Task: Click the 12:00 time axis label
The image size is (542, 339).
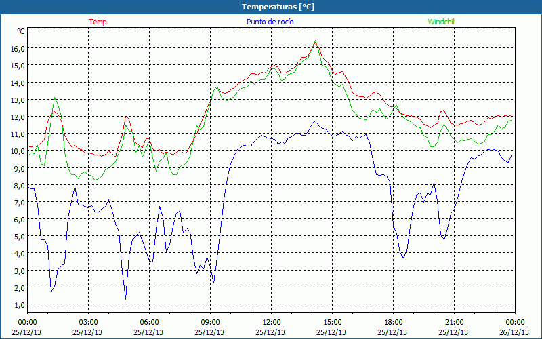Action: tap(272, 323)
